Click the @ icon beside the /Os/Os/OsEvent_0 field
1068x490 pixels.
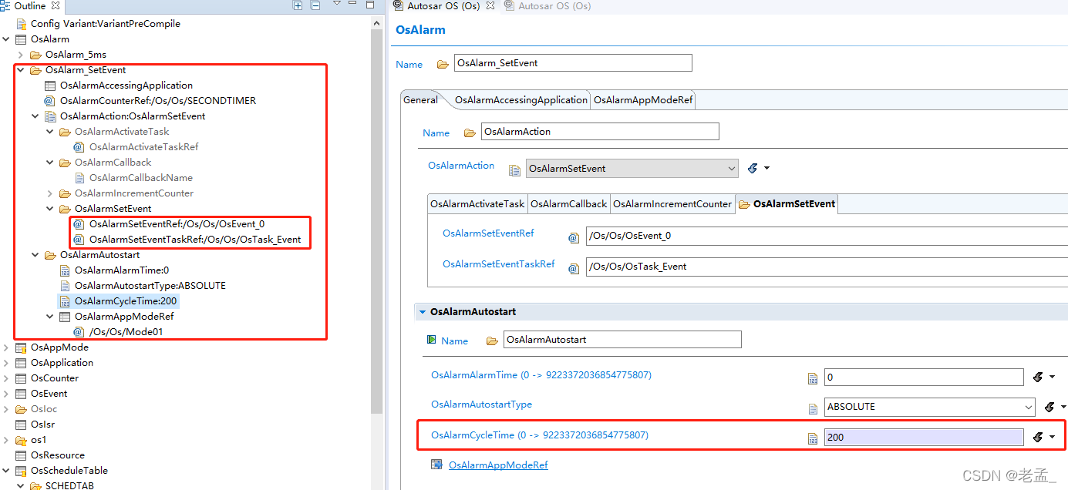573,238
